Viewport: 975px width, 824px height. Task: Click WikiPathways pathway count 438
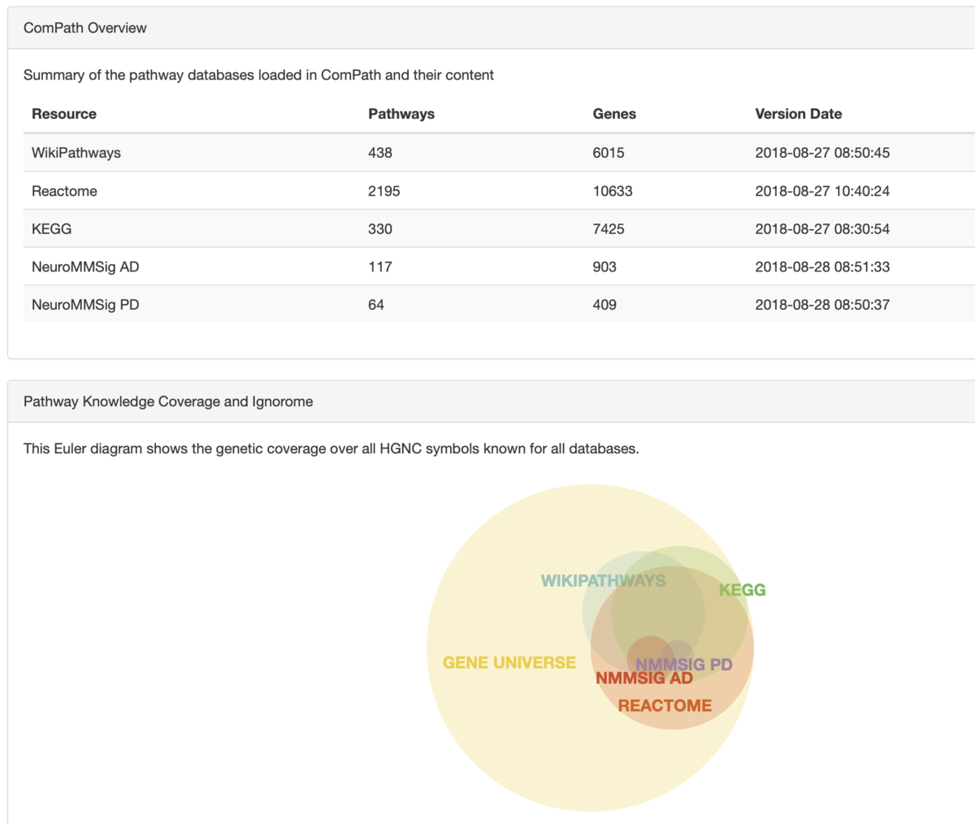point(380,153)
